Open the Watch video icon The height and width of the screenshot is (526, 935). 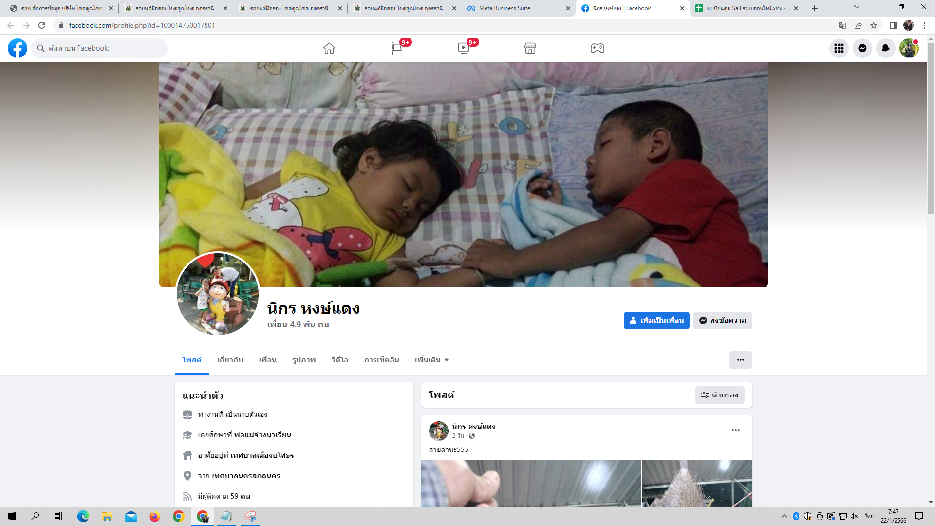[464, 48]
